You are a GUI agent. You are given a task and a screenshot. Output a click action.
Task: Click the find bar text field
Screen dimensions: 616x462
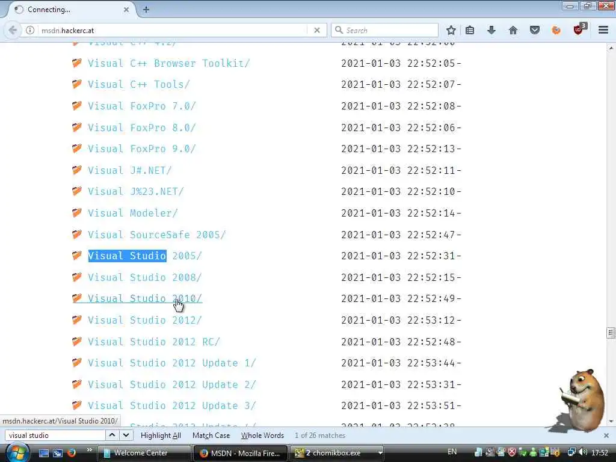(x=55, y=436)
